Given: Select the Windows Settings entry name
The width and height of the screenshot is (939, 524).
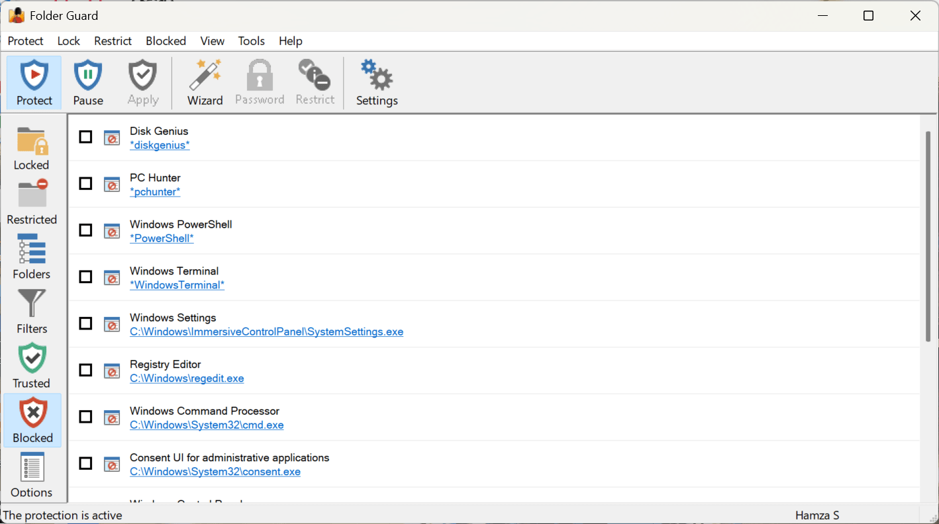Looking at the screenshot, I should tap(173, 318).
